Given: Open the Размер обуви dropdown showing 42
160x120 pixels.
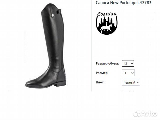Looking at the screenshot, I should point(128,64).
